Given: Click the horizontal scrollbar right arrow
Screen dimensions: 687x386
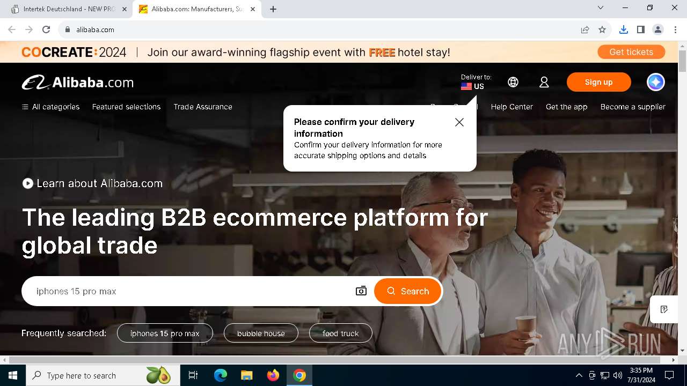Looking at the screenshot, I should 674,360.
